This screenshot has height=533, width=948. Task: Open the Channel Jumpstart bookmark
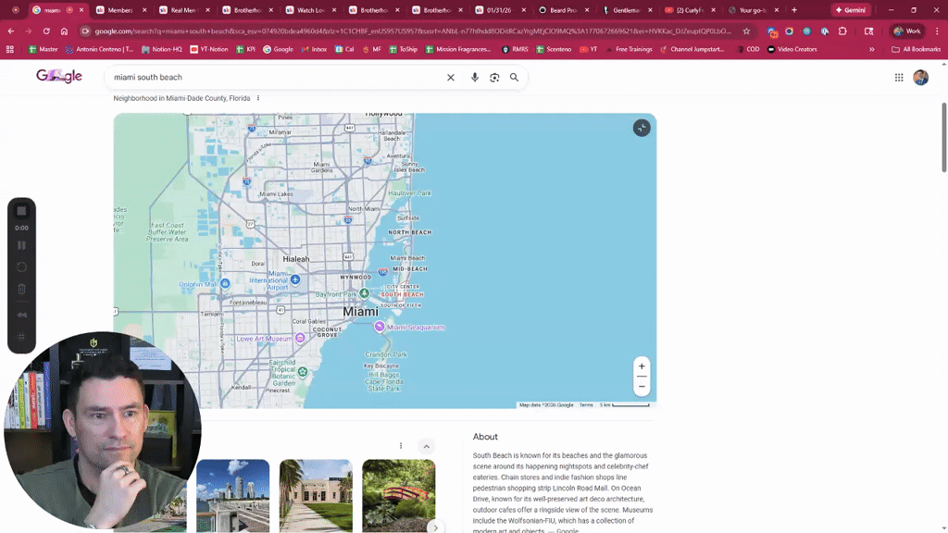[692, 50]
